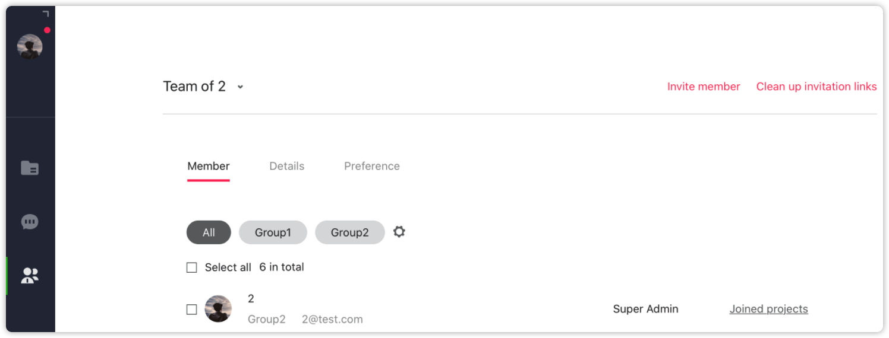This screenshot has width=889, height=338.
Task: Open Joined projects link for member 2
Action: coord(769,309)
